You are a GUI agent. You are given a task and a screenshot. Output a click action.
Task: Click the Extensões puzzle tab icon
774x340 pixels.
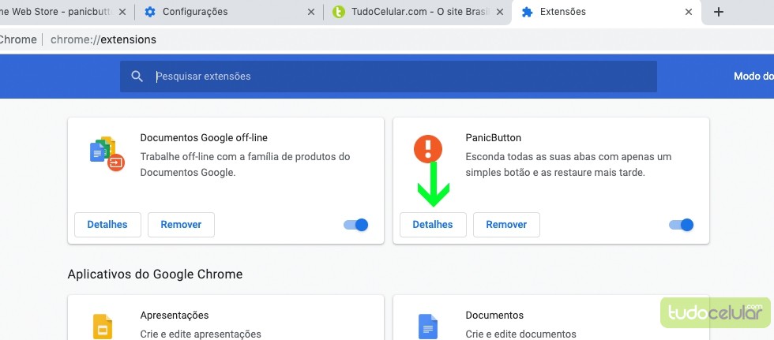[528, 12]
